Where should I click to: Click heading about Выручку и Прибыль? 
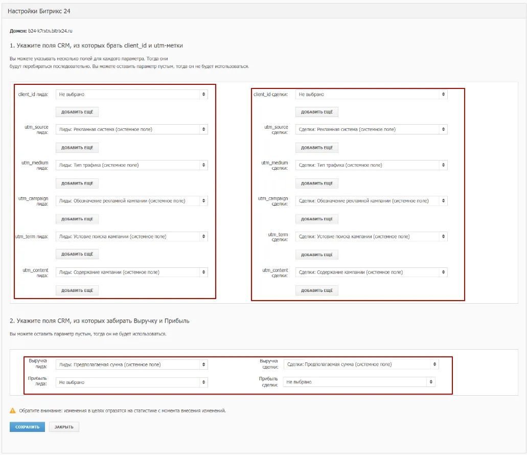(100, 321)
